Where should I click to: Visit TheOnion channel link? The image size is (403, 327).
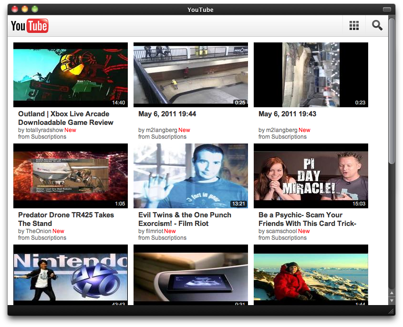[x=38, y=231]
